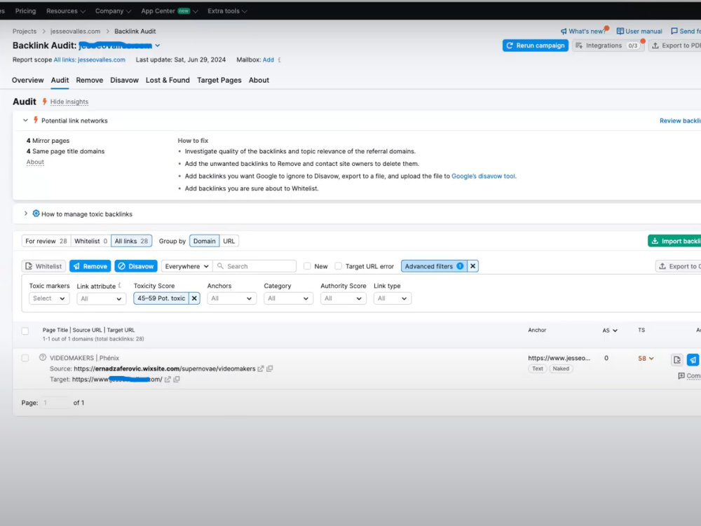
Task: Switch to Lost & Found tab
Action: coord(168,81)
